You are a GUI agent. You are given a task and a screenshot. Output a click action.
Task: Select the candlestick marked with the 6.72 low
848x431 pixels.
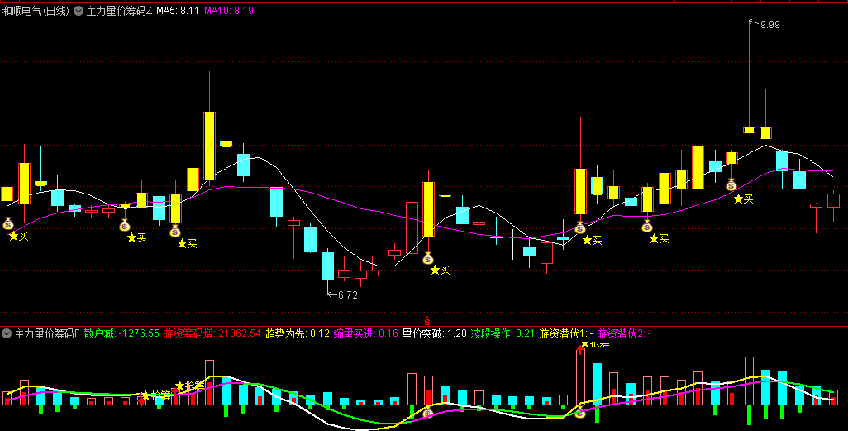coord(327,272)
